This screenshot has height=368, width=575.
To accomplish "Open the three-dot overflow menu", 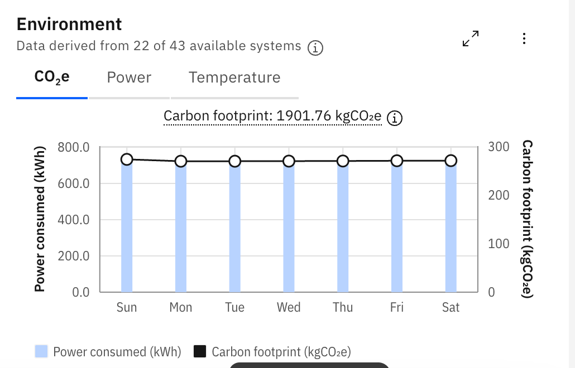I will pyautogui.click(x=524, y=38).
